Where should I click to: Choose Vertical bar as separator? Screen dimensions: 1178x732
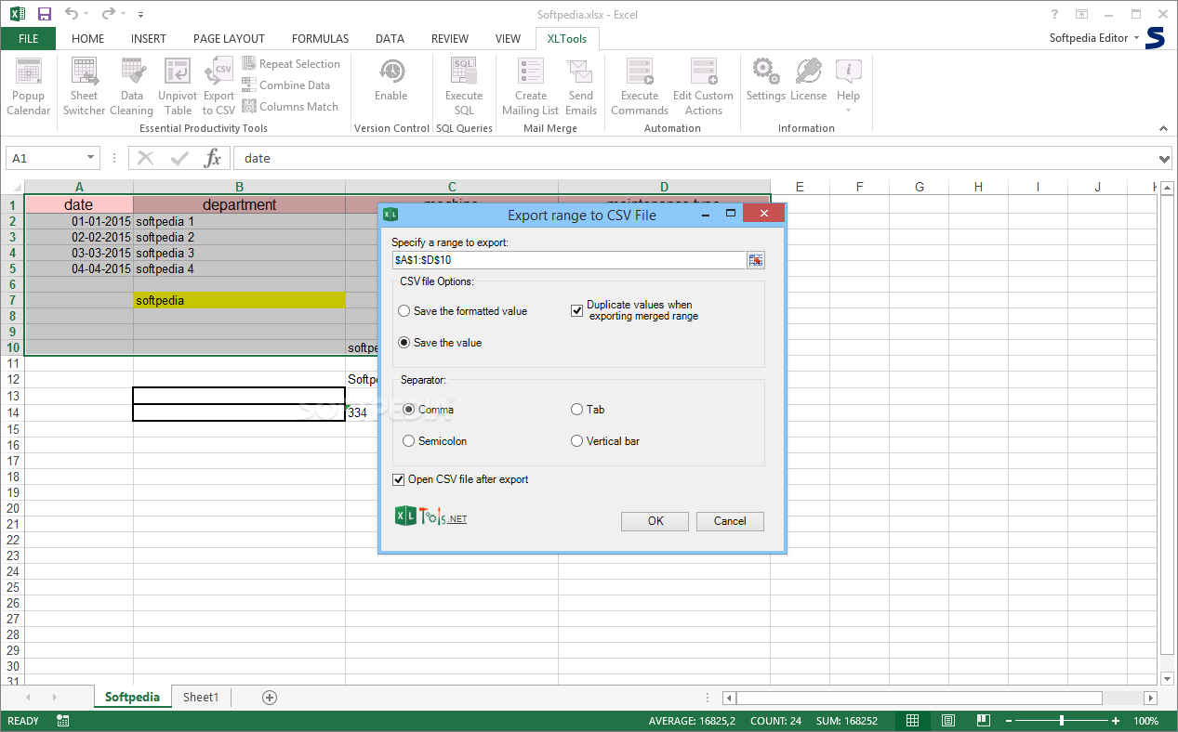click(x=605, y=441)
